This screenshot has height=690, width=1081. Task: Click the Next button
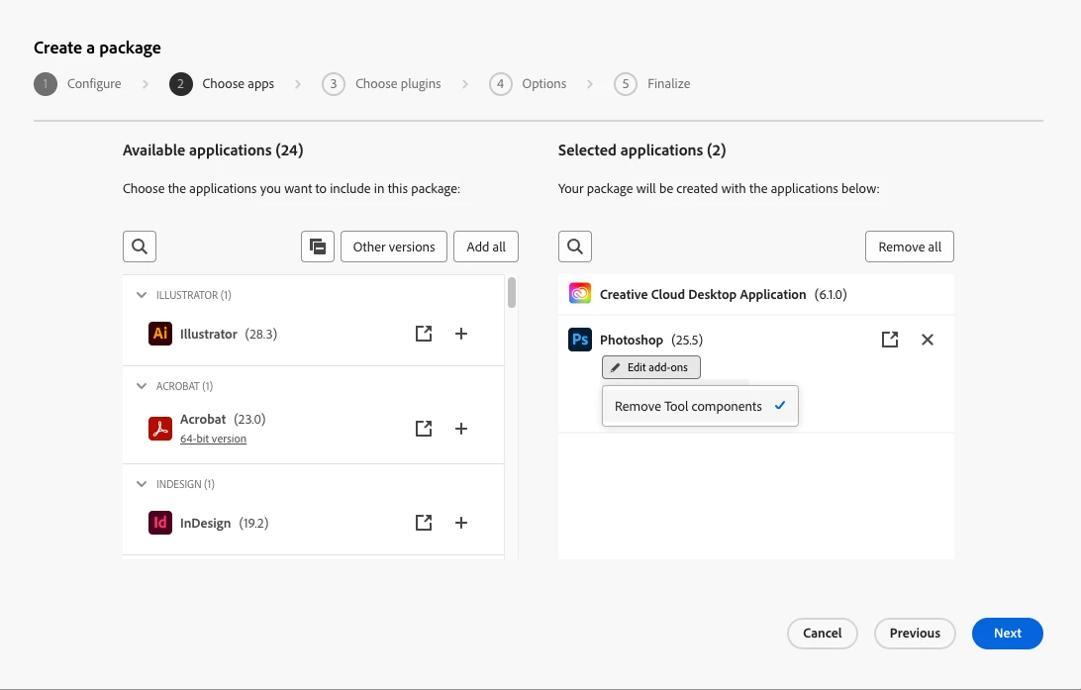pos(1007,633)
